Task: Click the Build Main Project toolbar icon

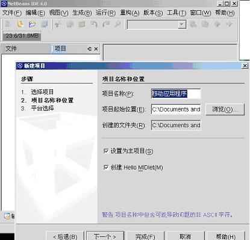Action: 193,24
